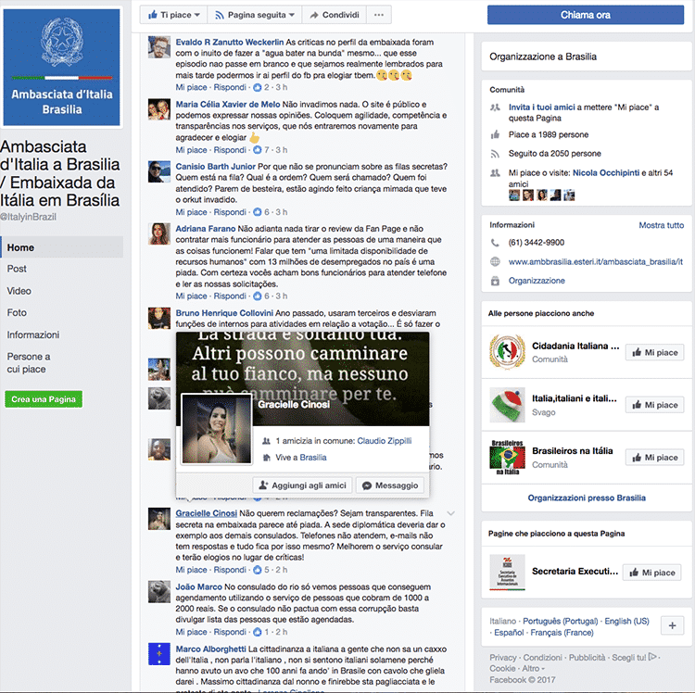Image resolution: width=695 pixels, height=693 pixels.
Task: Open the Pagina seguita dropdown
Action: click(255, 15)
